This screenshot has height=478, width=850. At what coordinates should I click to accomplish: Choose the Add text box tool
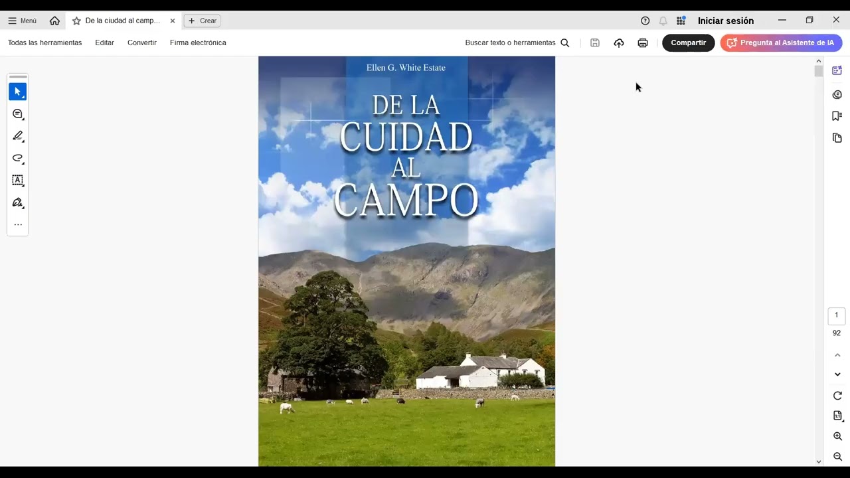[18, 180]
